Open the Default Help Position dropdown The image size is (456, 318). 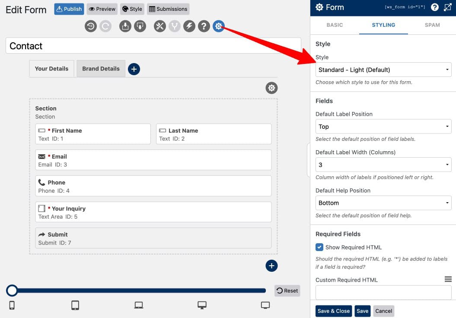click(383, 203)
